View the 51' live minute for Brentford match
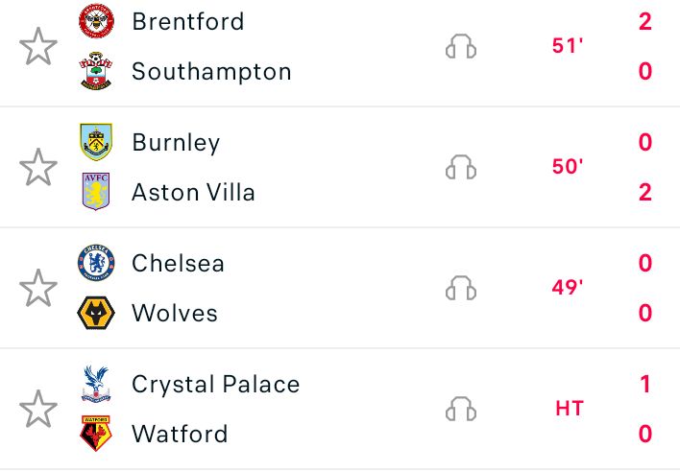Viewport: 680px width, 472px height. tap(568, 46)
